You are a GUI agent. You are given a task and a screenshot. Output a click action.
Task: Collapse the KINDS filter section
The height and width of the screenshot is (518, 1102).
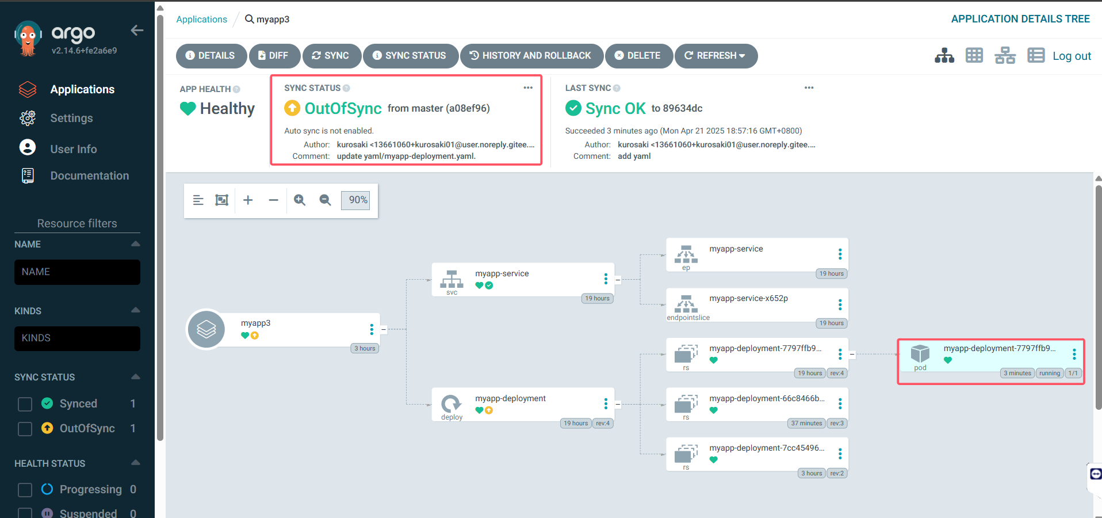[x=136, y=310]
